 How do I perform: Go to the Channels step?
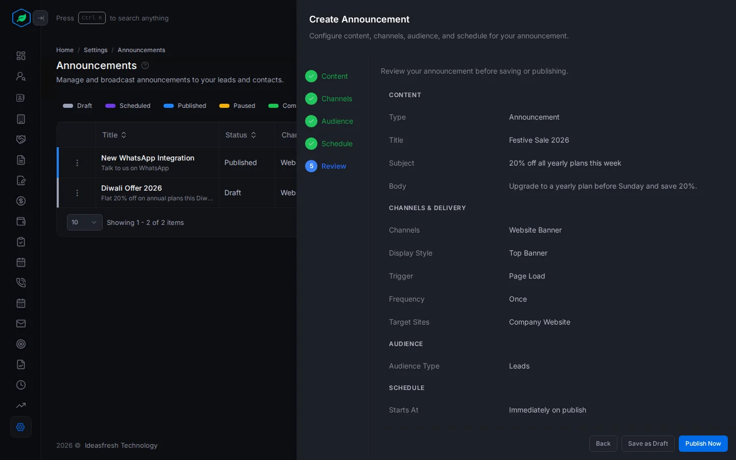(329, 99)
